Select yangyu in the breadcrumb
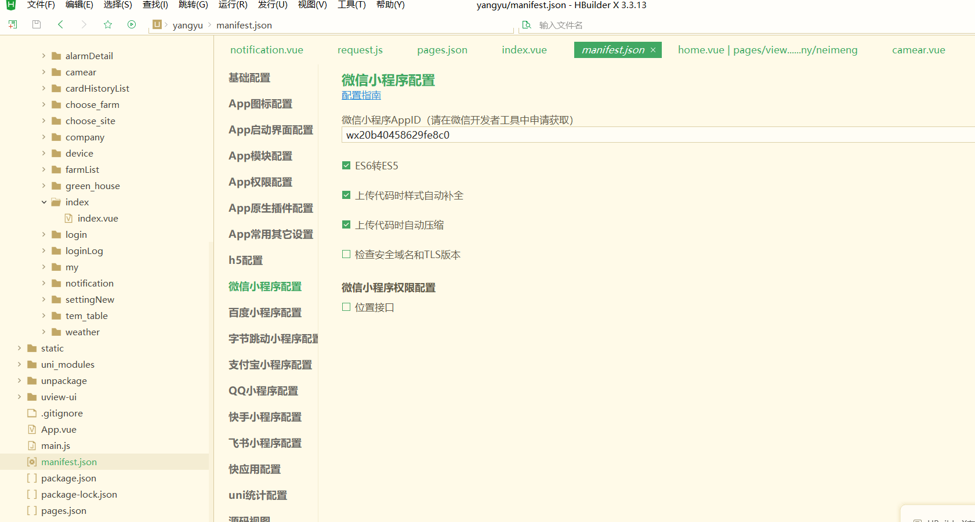This screenshot has height=522, width=975. (x=188, y=25)
